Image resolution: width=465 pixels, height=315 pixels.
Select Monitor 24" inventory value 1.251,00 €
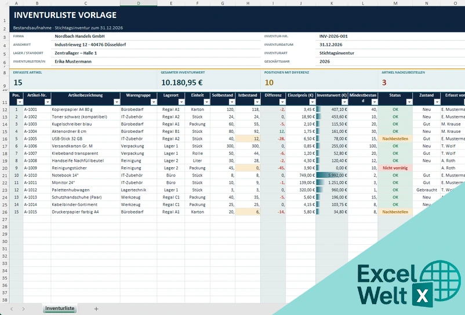pos(332,183)
